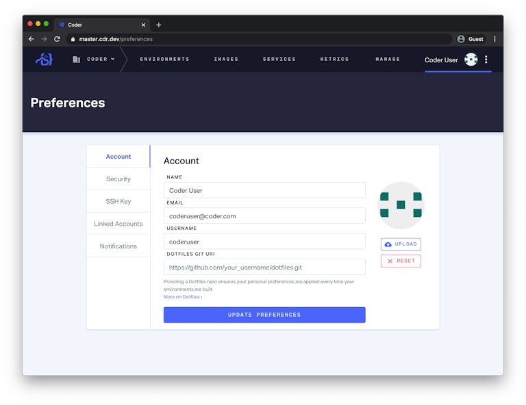Select the Coder browser tab
Image resolution: width=526 pixels, height=405 pixels.
click(102, 25)
